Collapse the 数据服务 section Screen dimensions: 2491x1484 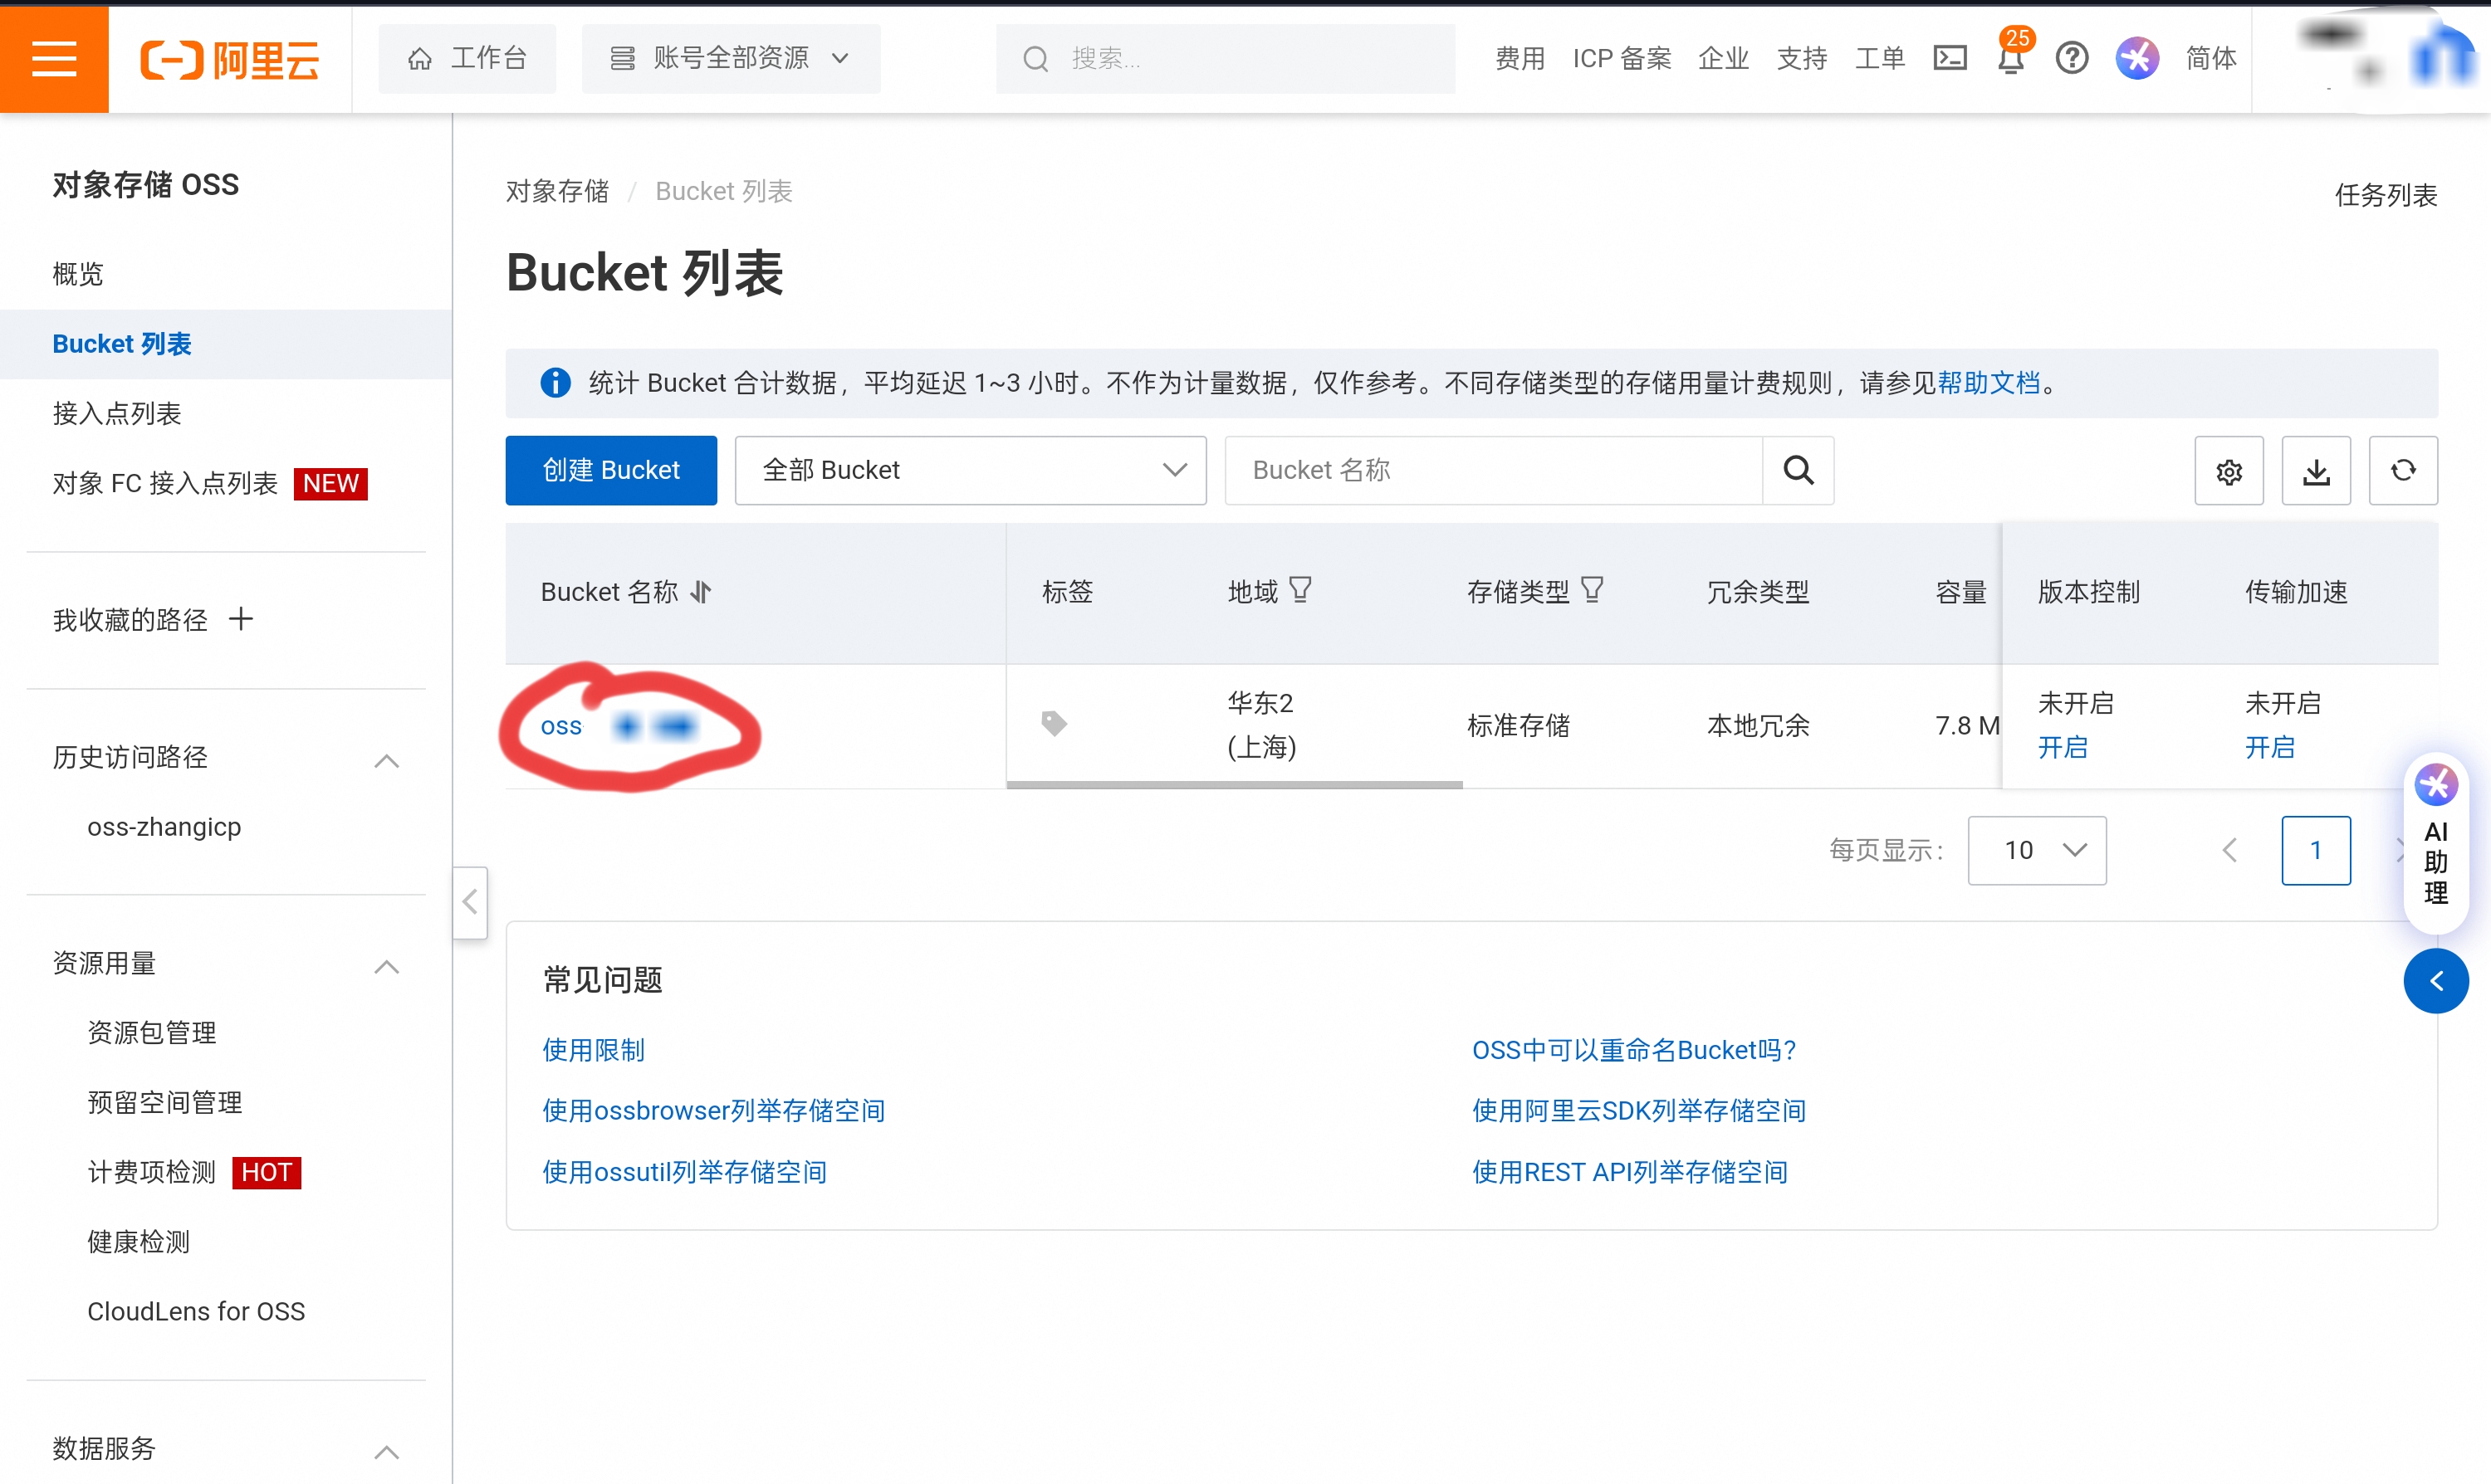(387, 1452)
